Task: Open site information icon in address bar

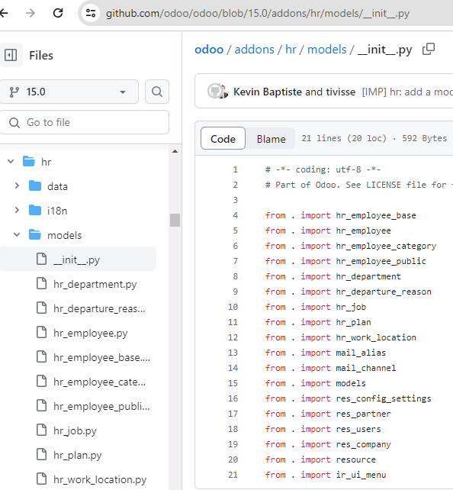Action: click(91, 13)
